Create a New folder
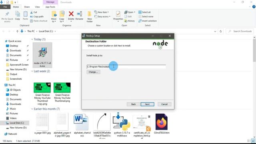This screenshot has height=144, width=256. tap(90, 17)
